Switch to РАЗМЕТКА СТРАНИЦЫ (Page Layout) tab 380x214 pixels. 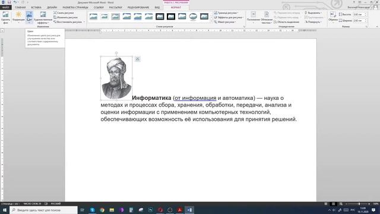pyautogui.click(x=75, y=8)
